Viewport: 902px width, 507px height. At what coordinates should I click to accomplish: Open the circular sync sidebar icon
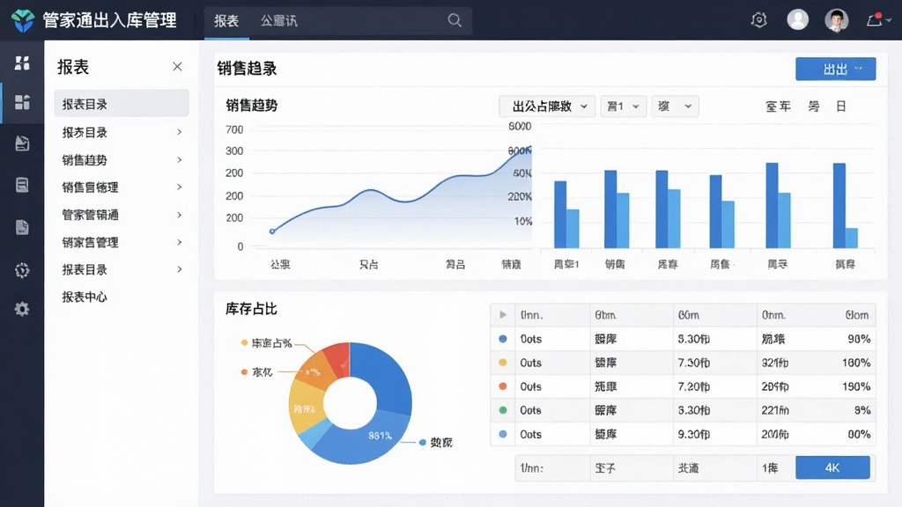22,270
